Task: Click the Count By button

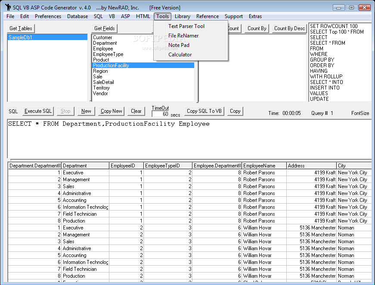Action: (257, 28)
